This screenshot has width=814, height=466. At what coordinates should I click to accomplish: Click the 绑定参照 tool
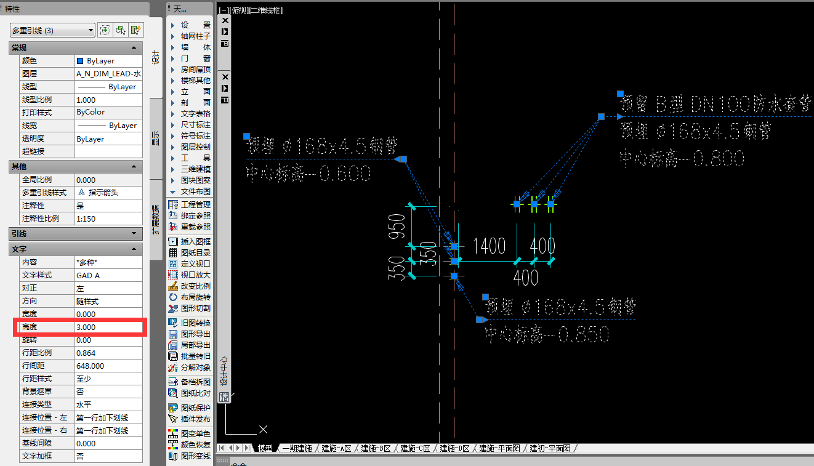pos(190,215)
